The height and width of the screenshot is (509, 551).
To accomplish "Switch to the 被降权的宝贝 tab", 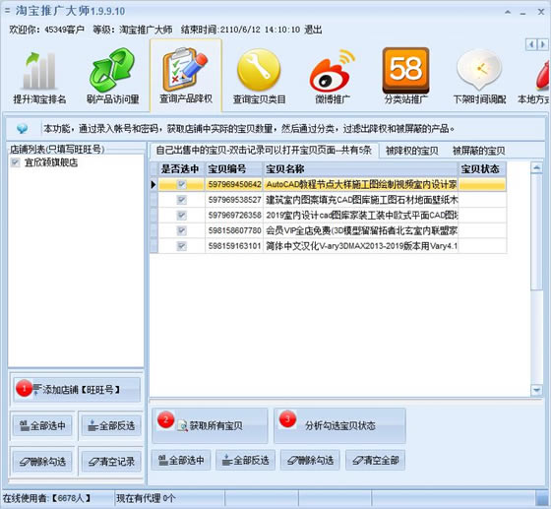I will pyautogui.click(x=412, y=151).
